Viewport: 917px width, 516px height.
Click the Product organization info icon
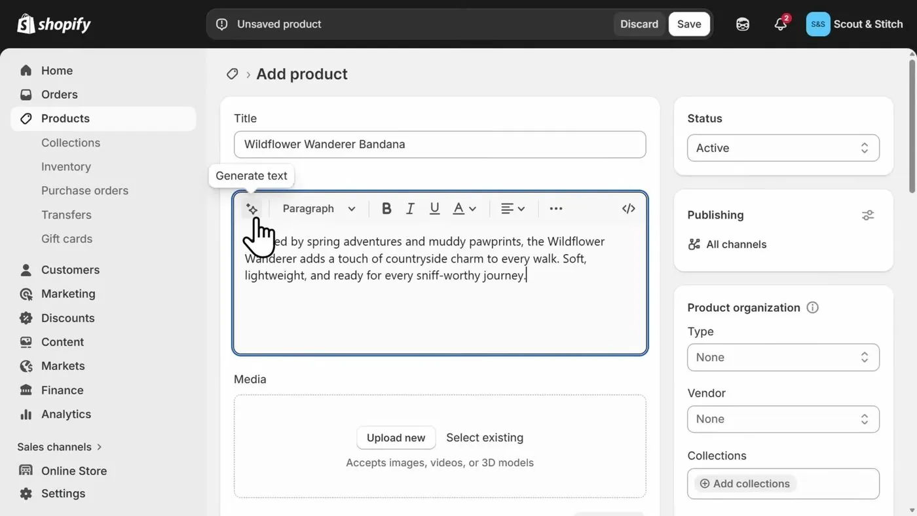coord(812,307)
